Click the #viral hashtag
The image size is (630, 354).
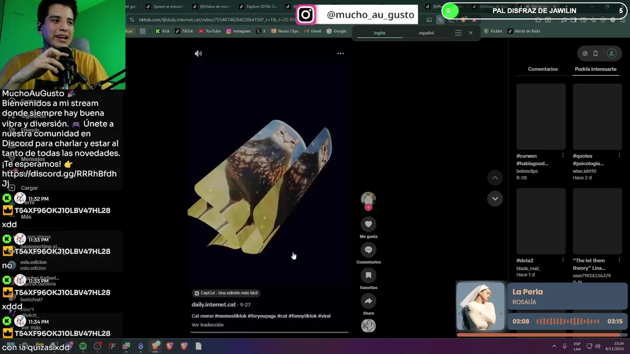[x=324, y=316]
